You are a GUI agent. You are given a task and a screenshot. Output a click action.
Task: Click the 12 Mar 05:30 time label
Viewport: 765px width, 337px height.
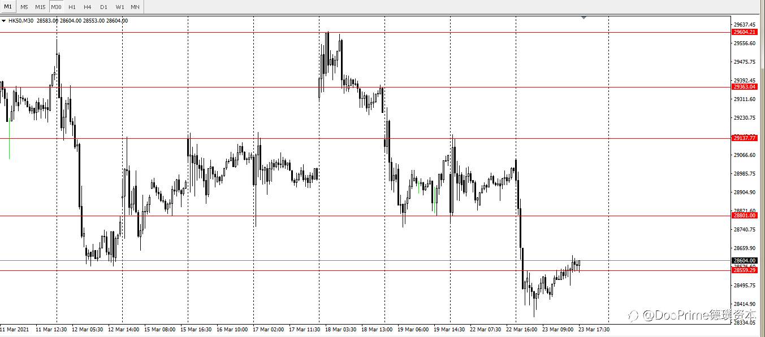[87, 329]
